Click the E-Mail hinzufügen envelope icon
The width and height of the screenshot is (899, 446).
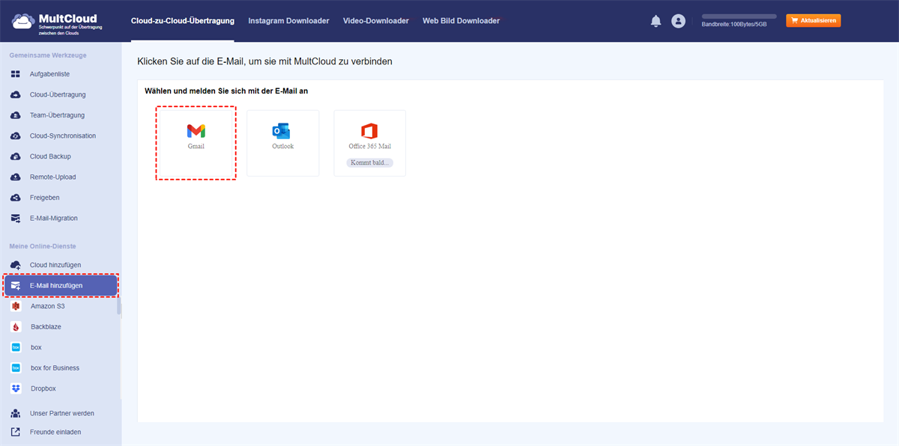tap(15, 286)
